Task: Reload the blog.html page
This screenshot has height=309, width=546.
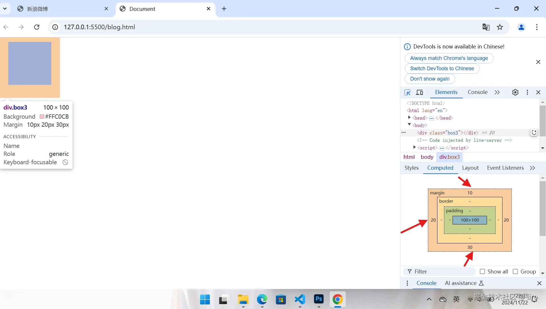Action: (37, 27)
